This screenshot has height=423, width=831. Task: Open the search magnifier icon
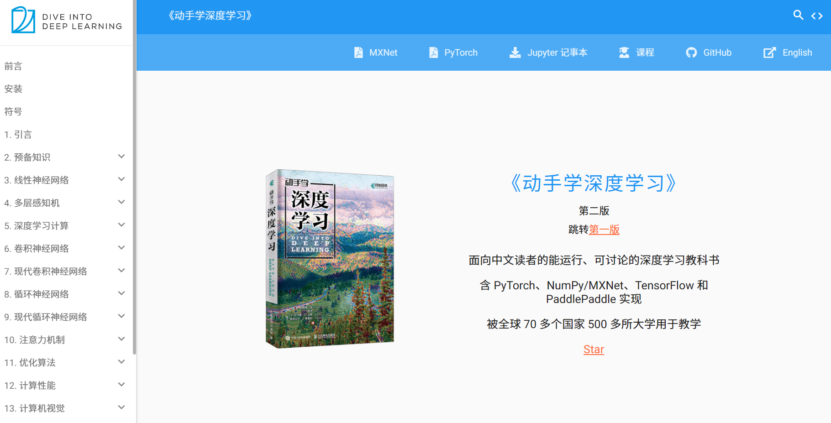coord(798,15)
